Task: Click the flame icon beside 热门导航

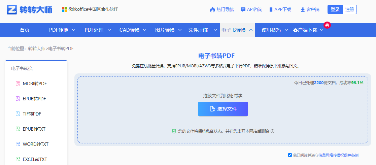Action: (x=212, y=9)
